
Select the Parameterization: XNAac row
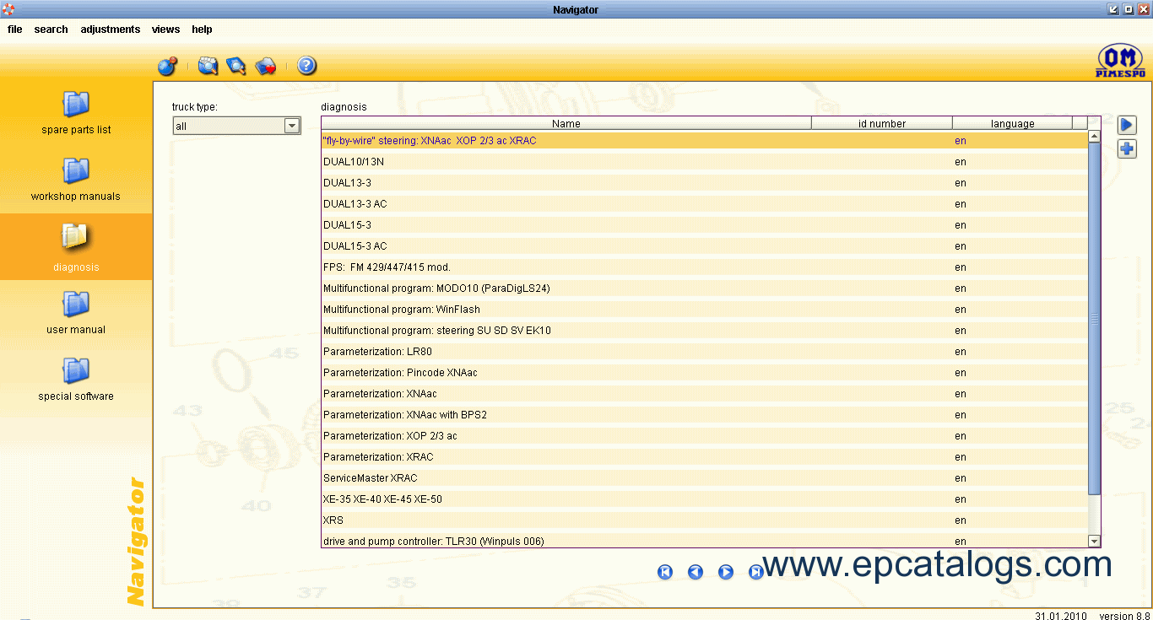[705, 394]
